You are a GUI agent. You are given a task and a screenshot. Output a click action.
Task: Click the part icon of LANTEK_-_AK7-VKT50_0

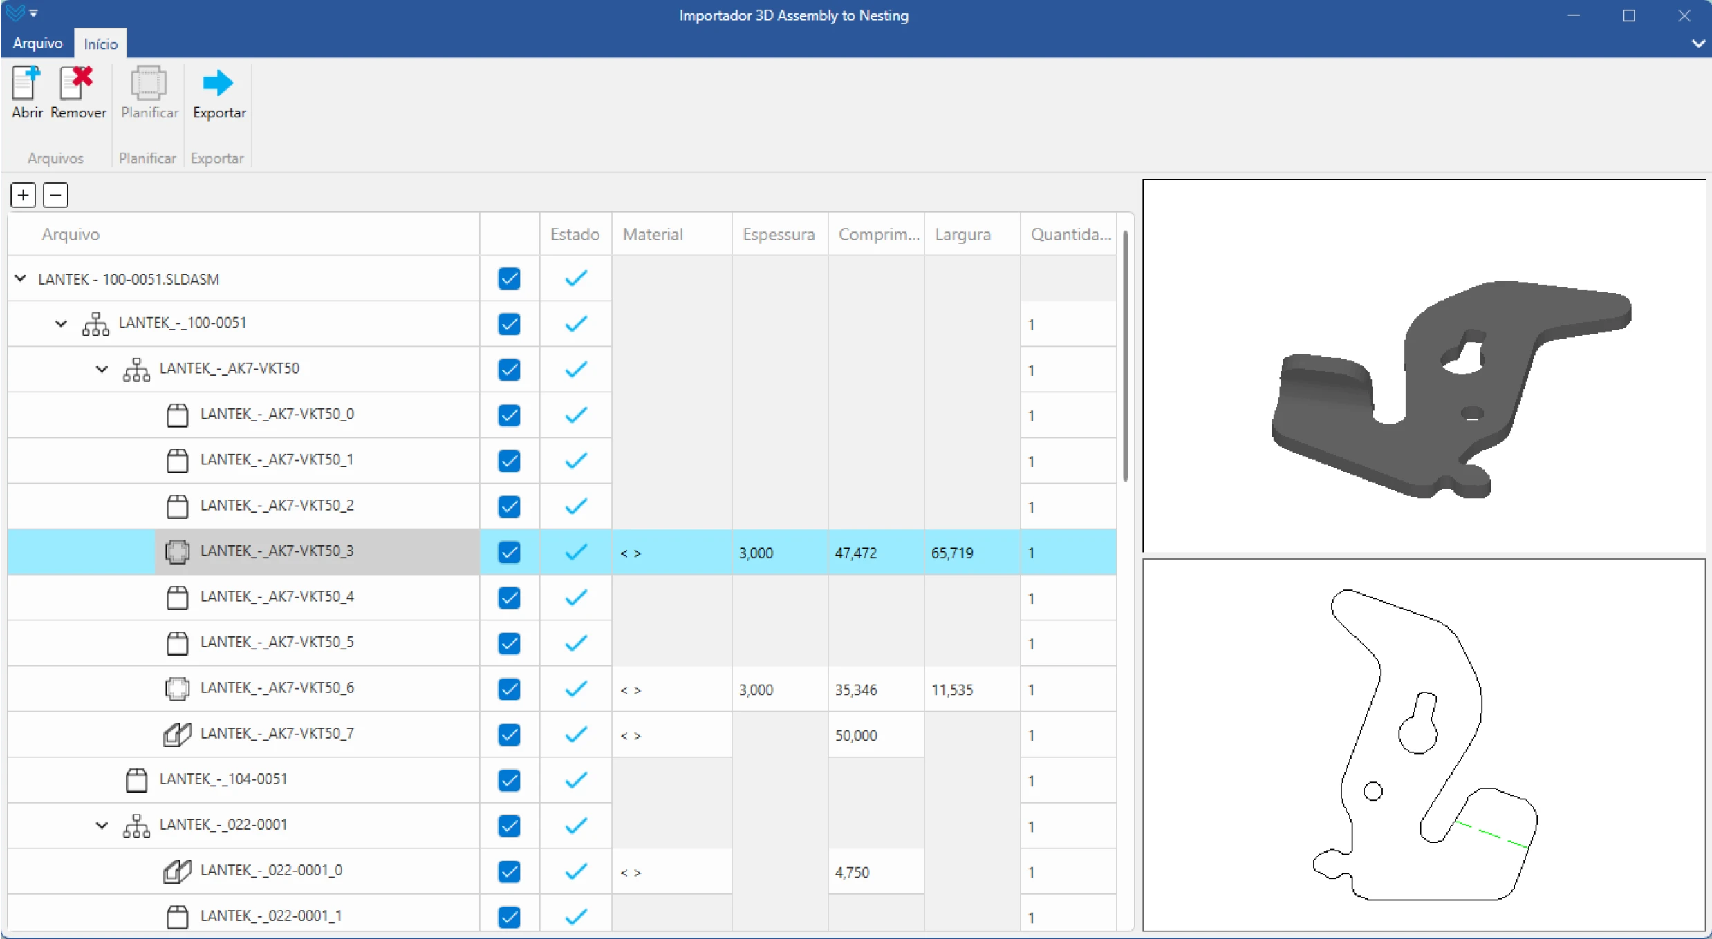point(177,415)
